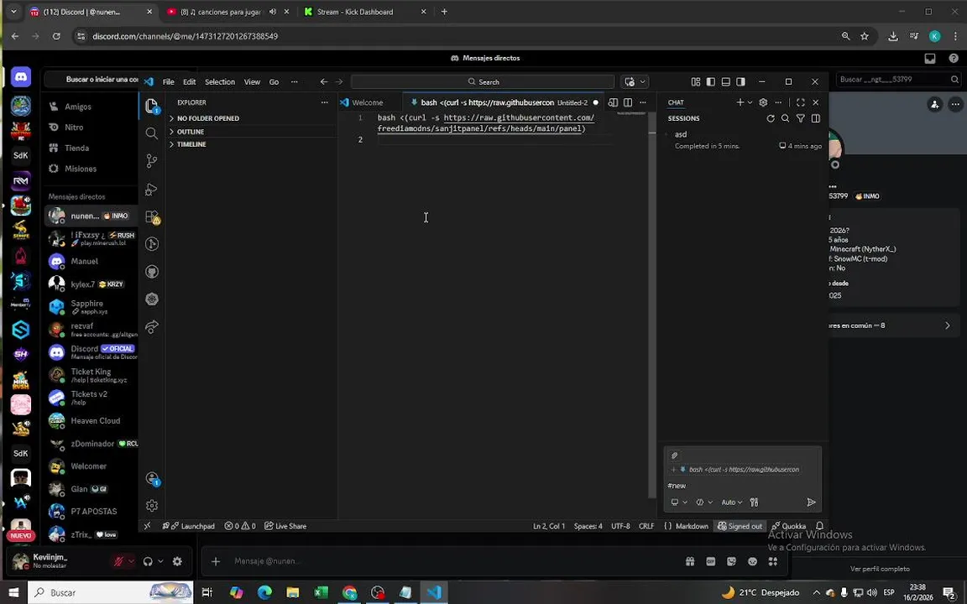Open the asd chat session
967x604 pixels.
(x=743, y=140)
